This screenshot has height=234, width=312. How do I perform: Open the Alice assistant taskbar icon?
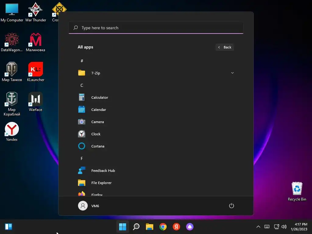pos(190,227)
